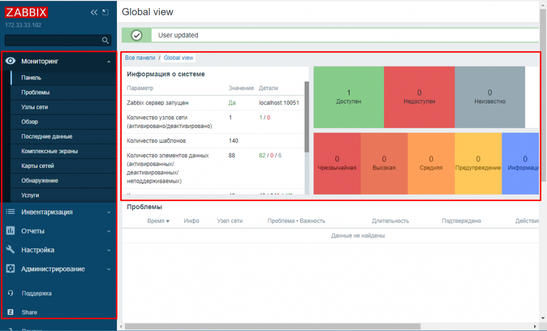Go to Все панели breadcrumb link
Viewport: 547px width, 331px height.
[x=140, y=58]
